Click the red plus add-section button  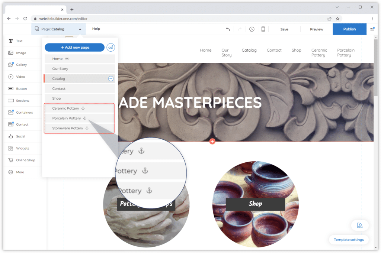coord(212,141)
